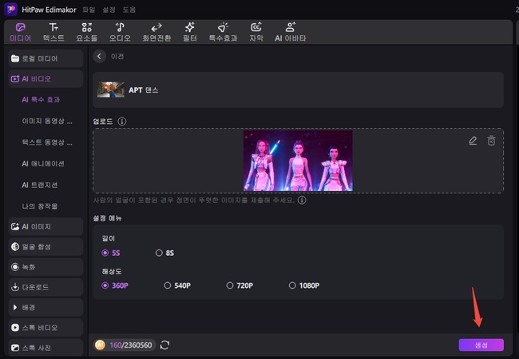
Task: Click the 길이 label
Action: coord(109,238)
